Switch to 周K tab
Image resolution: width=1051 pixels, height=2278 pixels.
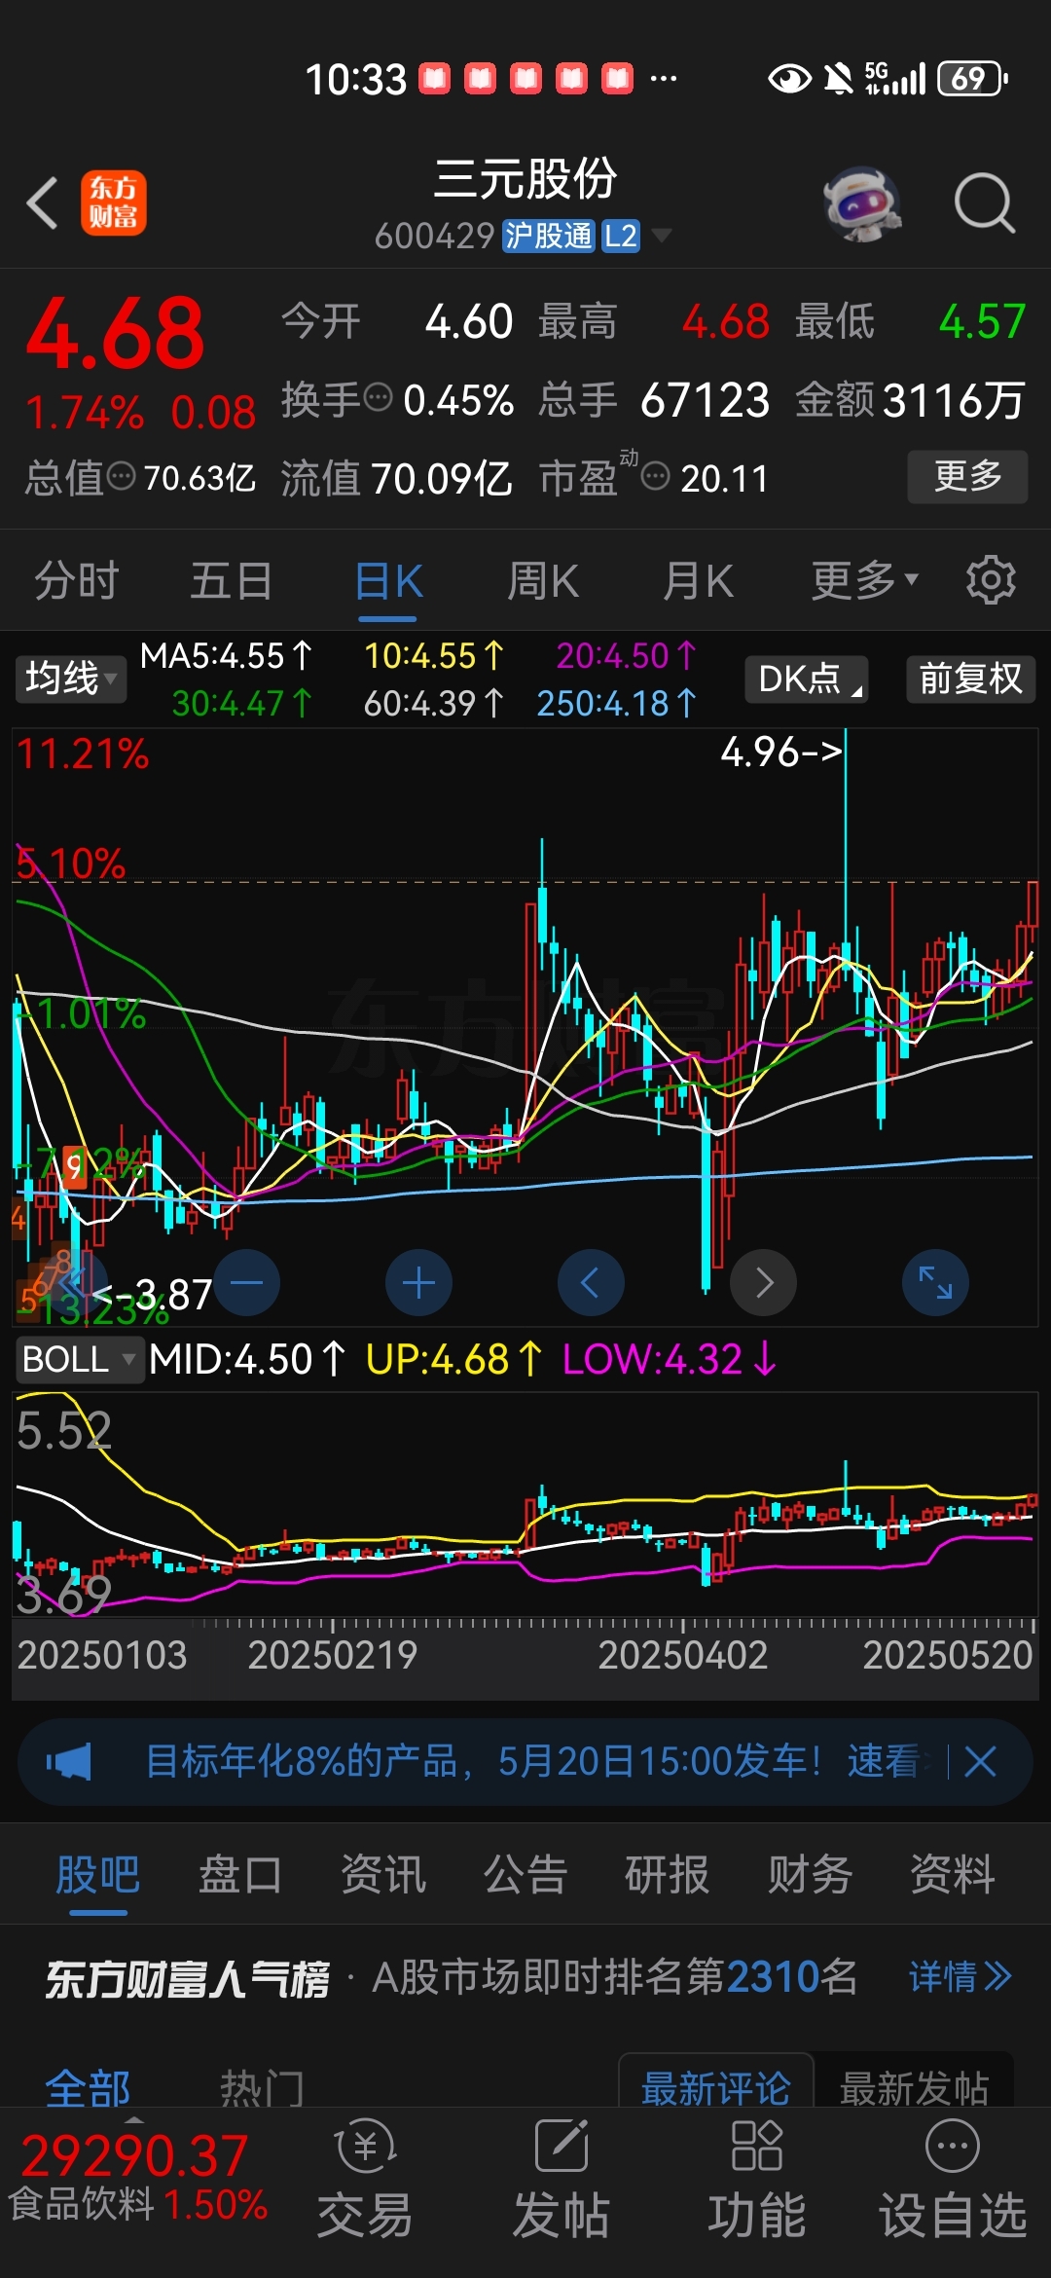[542, 581]
